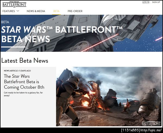
Task: Click the Star Wars Battlefront Beta News banner heading
Action: click(62, 34)
